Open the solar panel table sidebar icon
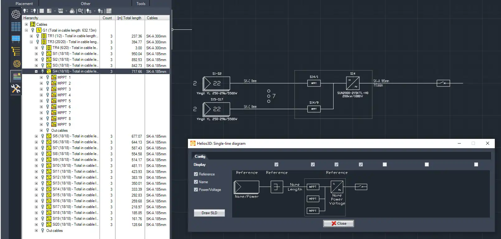This screenshot has width=501, height=239. pyautogui.click(x=16, y=39)
